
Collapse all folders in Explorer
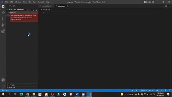click(x=37, y=10)
